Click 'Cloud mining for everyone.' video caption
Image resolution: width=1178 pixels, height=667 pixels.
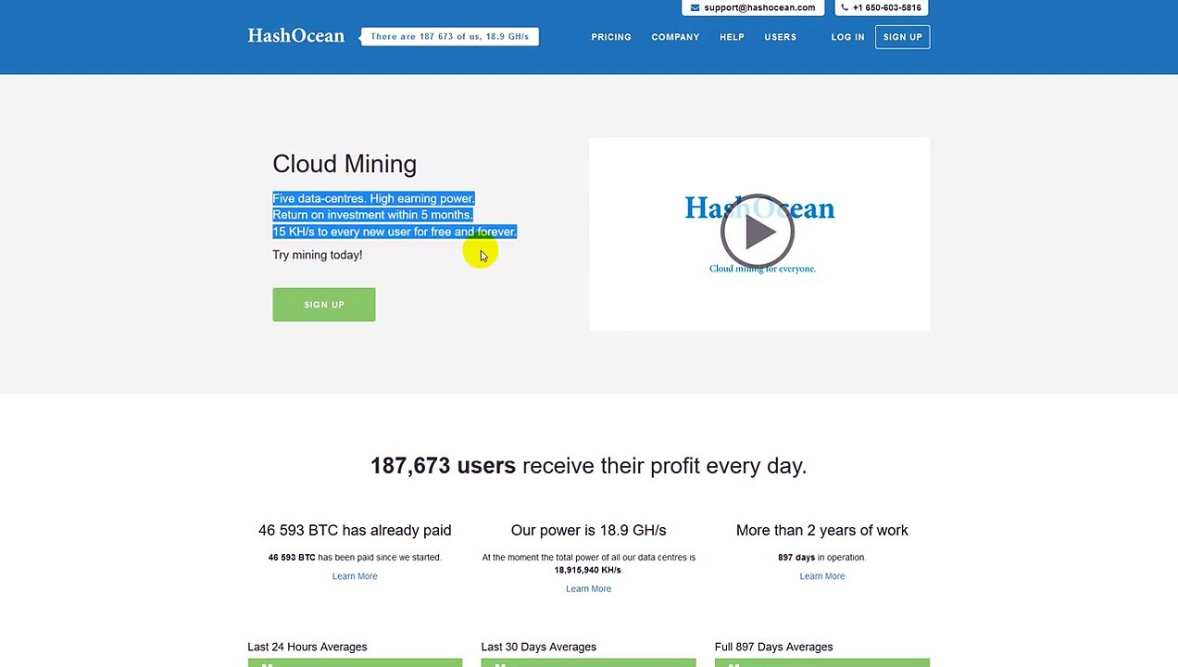point(762,269)
